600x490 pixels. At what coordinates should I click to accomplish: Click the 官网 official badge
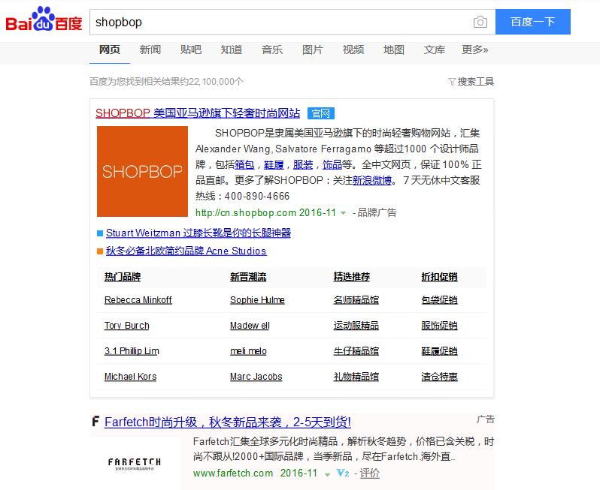click(320, 113)
